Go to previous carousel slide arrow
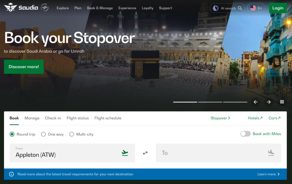Screen dimensions: 292x184 point(255,102)
